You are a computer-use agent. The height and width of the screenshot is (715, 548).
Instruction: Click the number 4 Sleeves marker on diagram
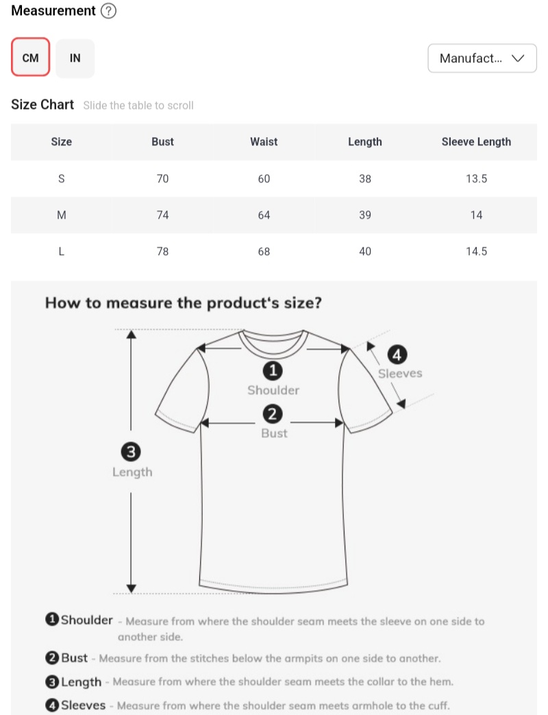[398, 354]
